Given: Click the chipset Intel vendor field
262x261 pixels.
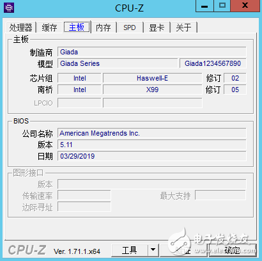Looking at the screenshot, I should pos(79,78).
